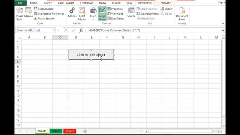Open the Document Panel
240x135 pixels.
tap(182, 14)
